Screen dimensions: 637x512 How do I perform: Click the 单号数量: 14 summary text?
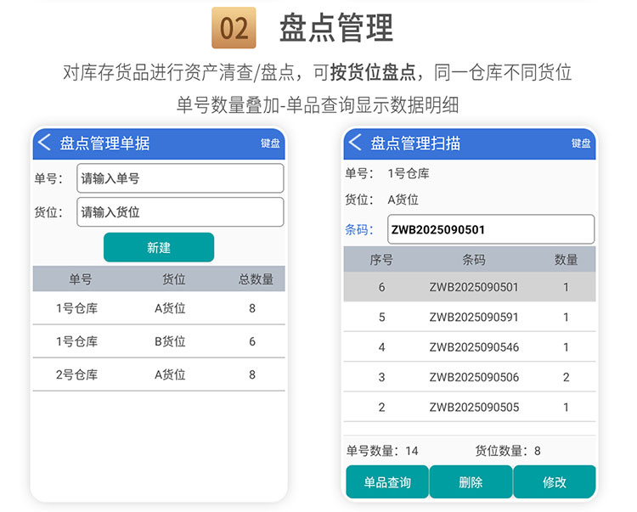click(382, 451)
